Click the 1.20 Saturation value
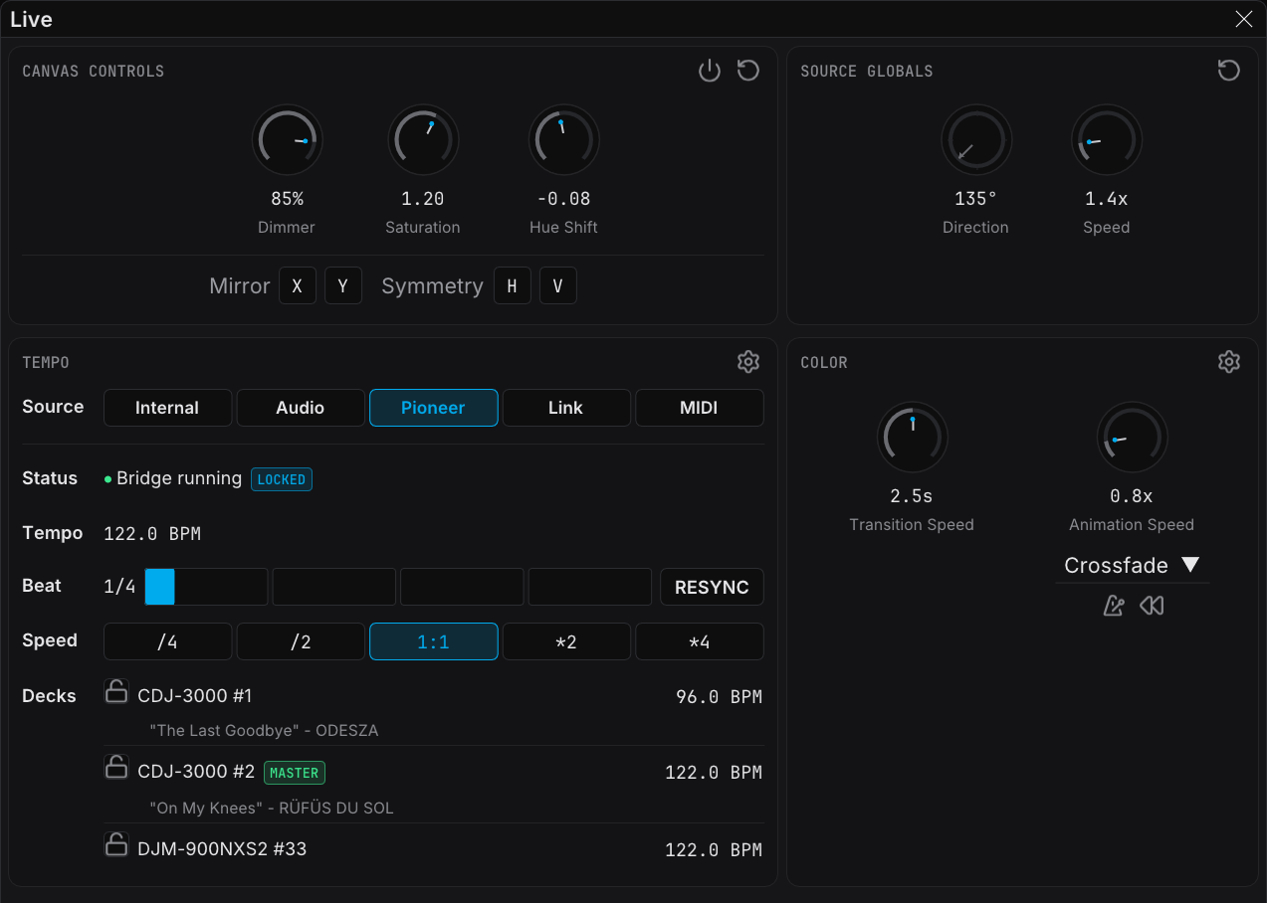1267x903 pixels. (423, 199)
